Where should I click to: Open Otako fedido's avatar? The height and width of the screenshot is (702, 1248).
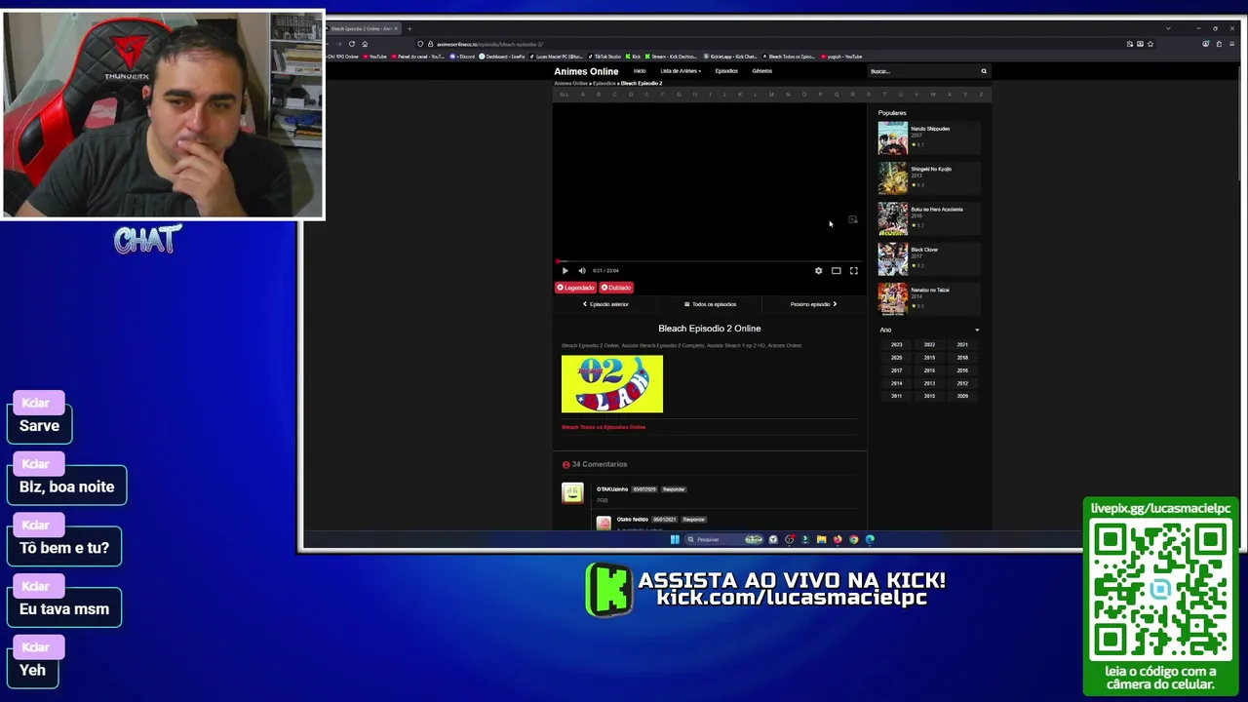[x=604, y=524]
